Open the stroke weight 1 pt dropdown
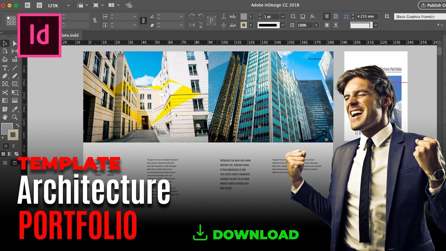The image size is (446, 251). tap(283, 16)
